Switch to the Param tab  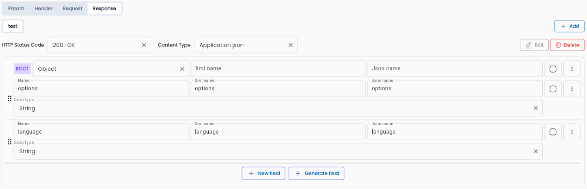(x=16, y=8)
